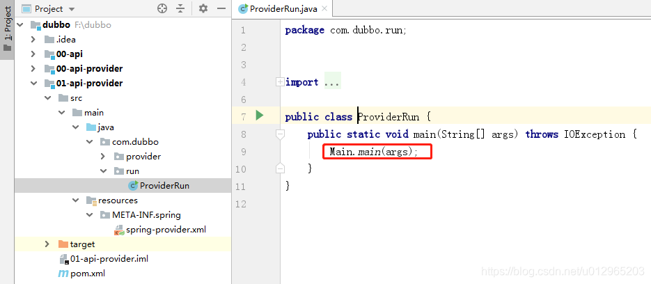Hide the Project panel with minimize dash
Image resolution: width=651 pixels, height=284 pixels.
[221, 8]
